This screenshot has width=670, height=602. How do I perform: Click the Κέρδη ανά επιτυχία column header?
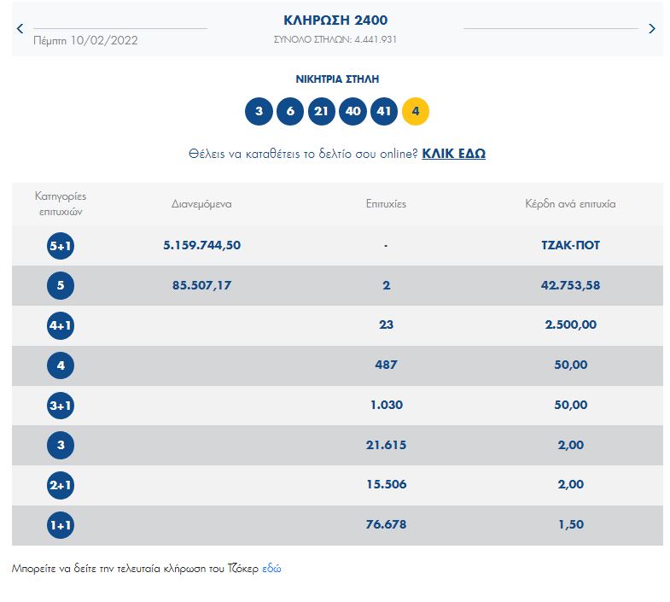tap(570, 204)
